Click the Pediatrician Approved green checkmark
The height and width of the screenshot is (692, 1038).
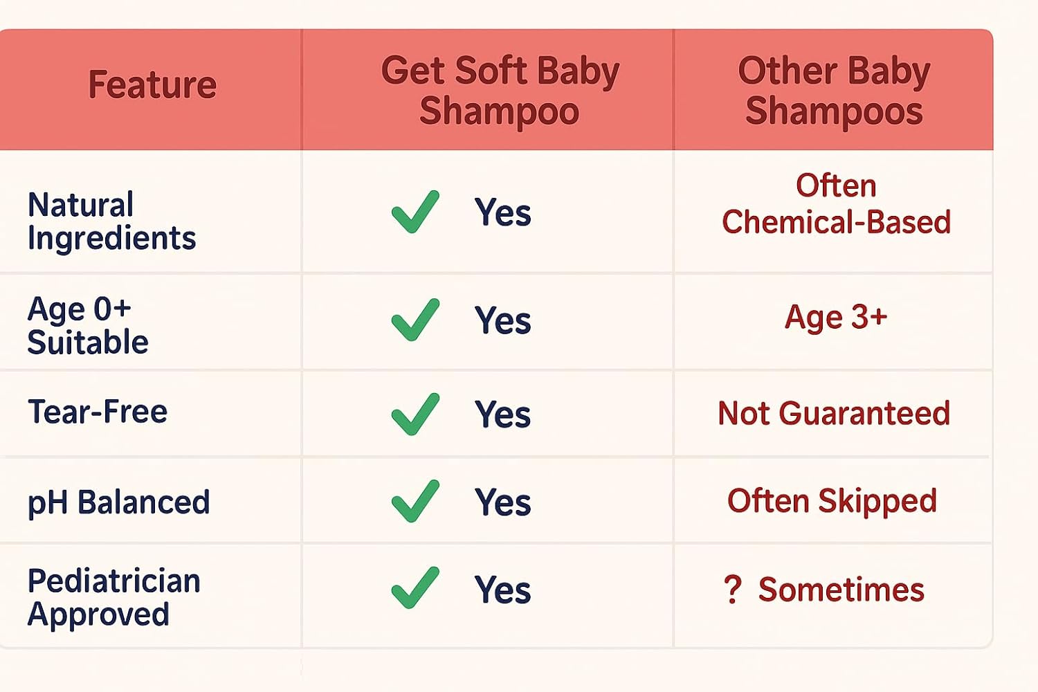pyautogui.click(x=415, y=588)
